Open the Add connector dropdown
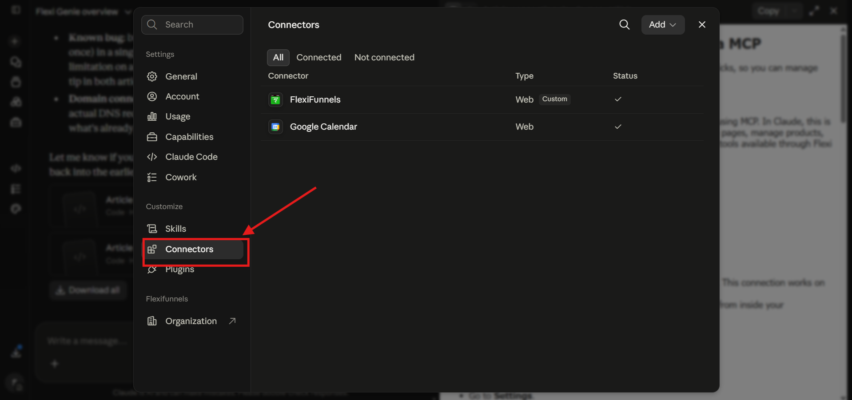The height and width of the screenshot is (400, 852). pos(663,24)
